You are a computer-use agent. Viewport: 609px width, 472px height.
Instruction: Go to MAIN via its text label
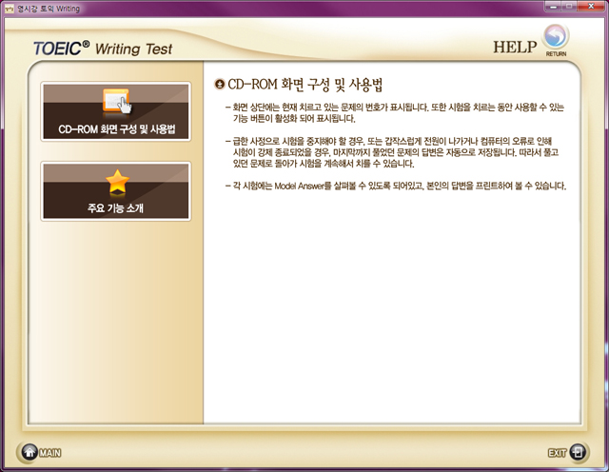[49, 453]
